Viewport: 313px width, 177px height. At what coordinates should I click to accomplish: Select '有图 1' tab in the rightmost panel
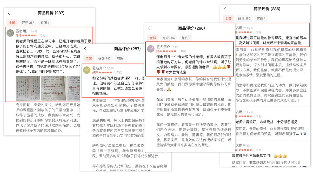coord(261,18)
